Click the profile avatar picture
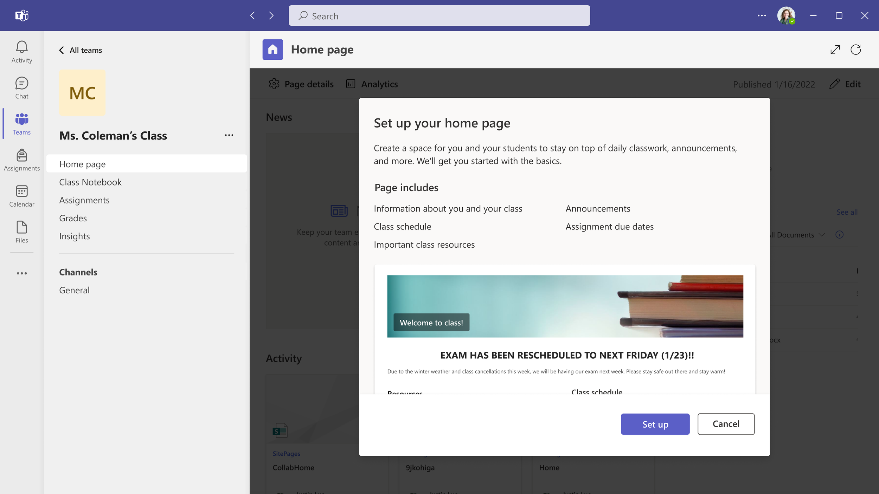This screenshot has height=494, width=879. coord(786,15)
